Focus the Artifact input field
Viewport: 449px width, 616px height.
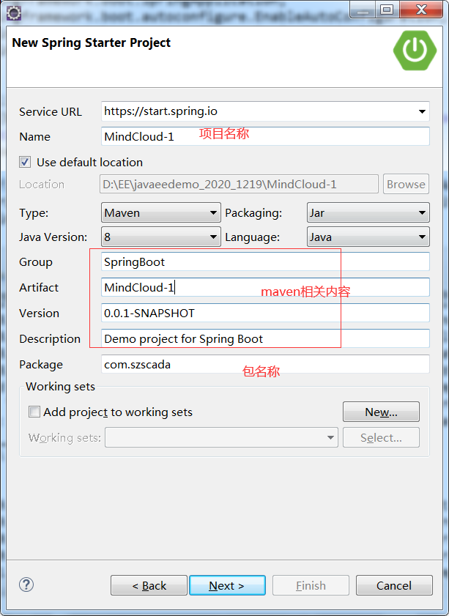tap(265, 287)
